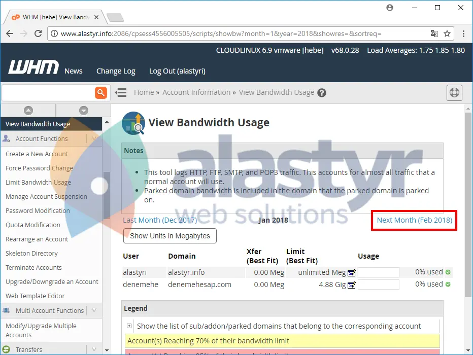This screenshot has height=355, width=473.
Task: Click the denemehesap.com domain cell
Action: [199, 285]
